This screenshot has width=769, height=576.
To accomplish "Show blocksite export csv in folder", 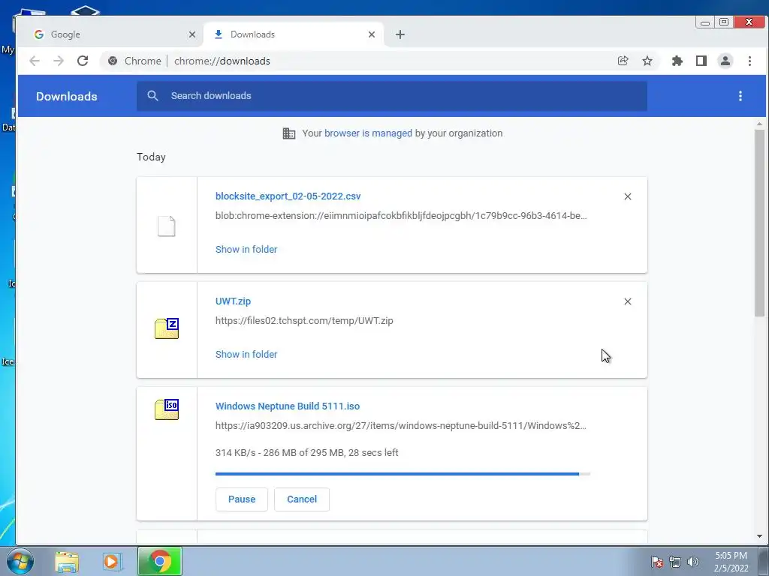I will tap(246, 249).
